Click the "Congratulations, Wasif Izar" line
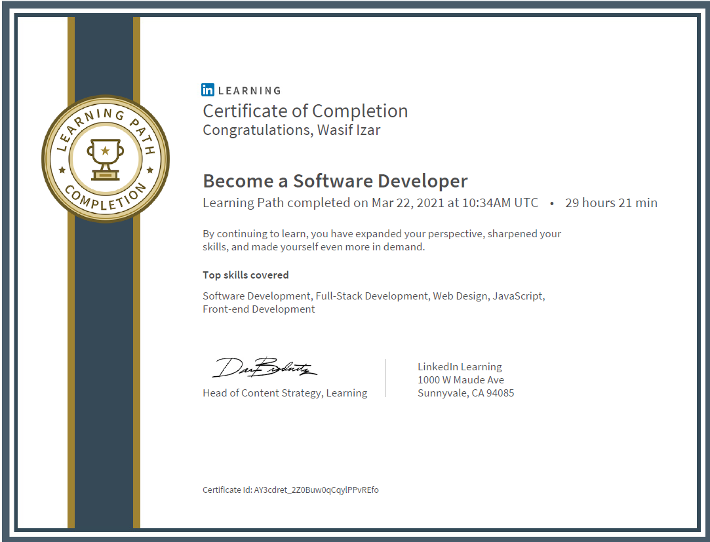 291,130
